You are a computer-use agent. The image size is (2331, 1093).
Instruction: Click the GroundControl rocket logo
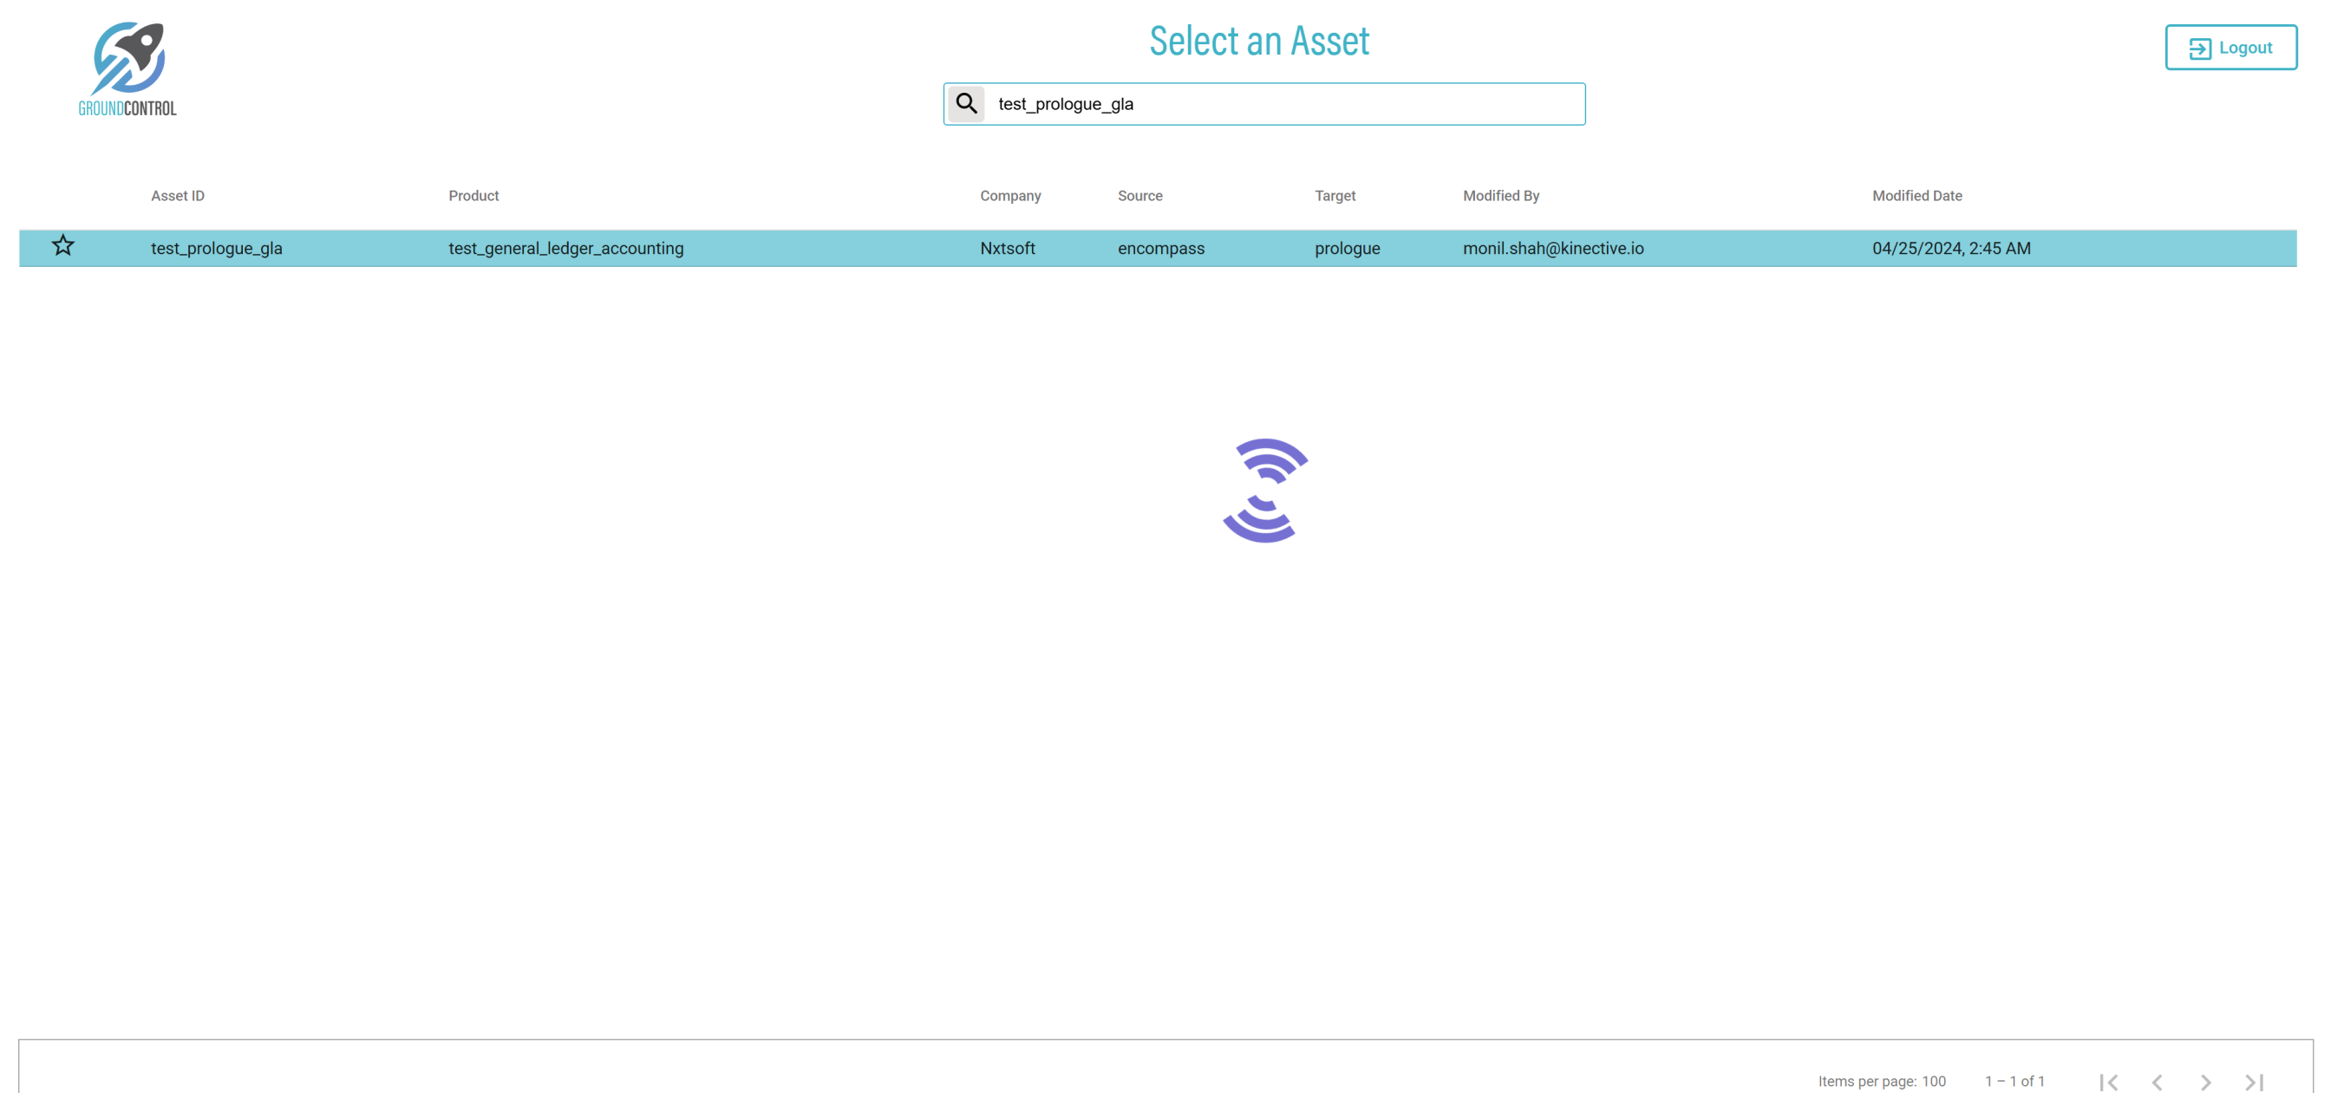[x=127, y=68]
